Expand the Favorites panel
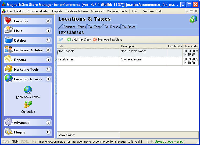 [x=48, y=21]
